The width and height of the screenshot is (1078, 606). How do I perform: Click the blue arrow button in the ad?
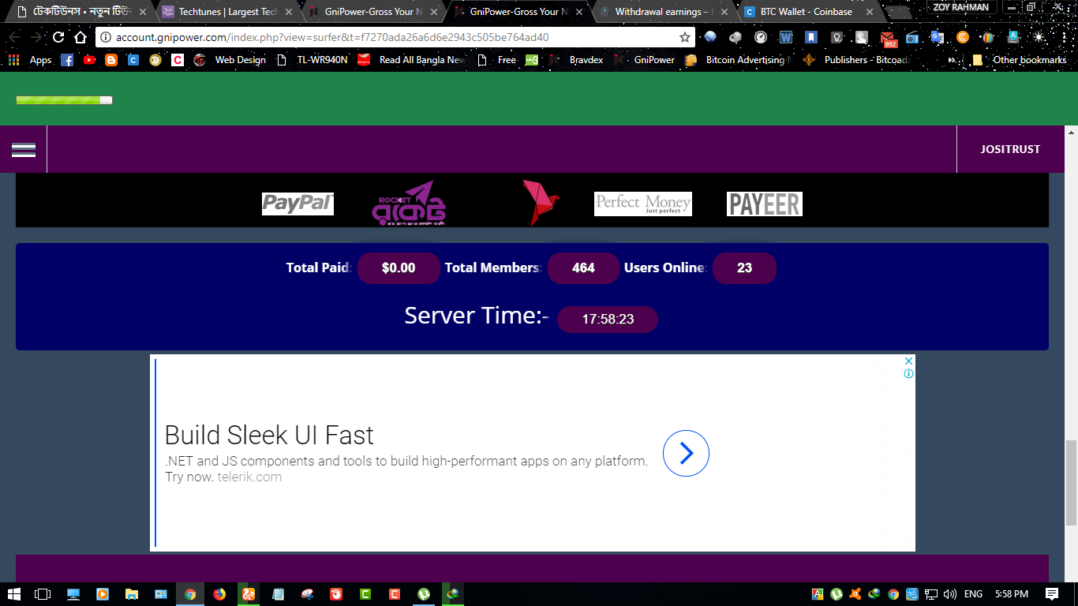coord(686,453)
